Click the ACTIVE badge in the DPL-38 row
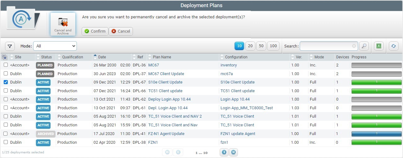The image size is (403, 158). point(43,142)
